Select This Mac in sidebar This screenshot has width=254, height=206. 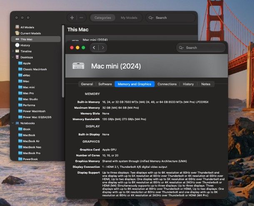pyautogui.click(x=36, y=39)
